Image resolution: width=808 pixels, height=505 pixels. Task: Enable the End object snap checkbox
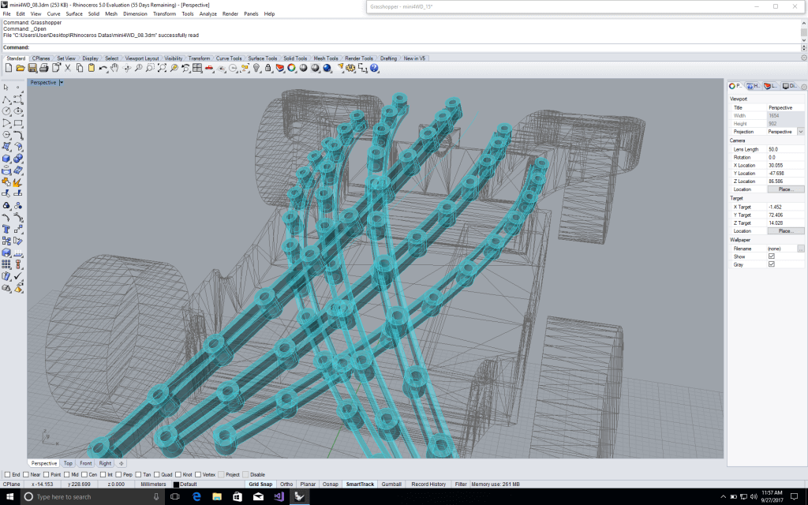[x=6, y=474]
